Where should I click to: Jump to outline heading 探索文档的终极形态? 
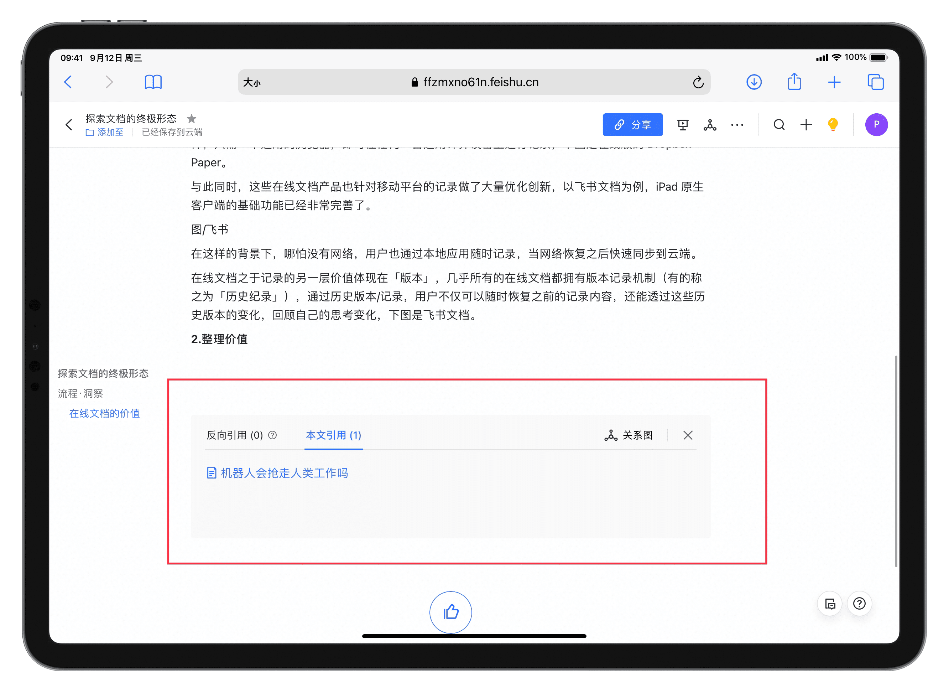point(103,373)
